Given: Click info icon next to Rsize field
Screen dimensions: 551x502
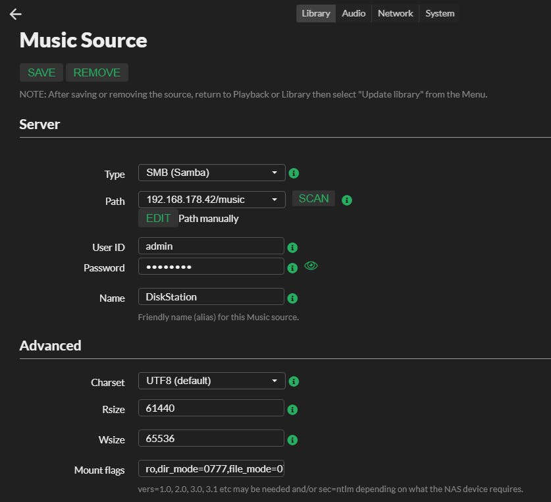Looking at the screenshot, I should click(293, 409).
